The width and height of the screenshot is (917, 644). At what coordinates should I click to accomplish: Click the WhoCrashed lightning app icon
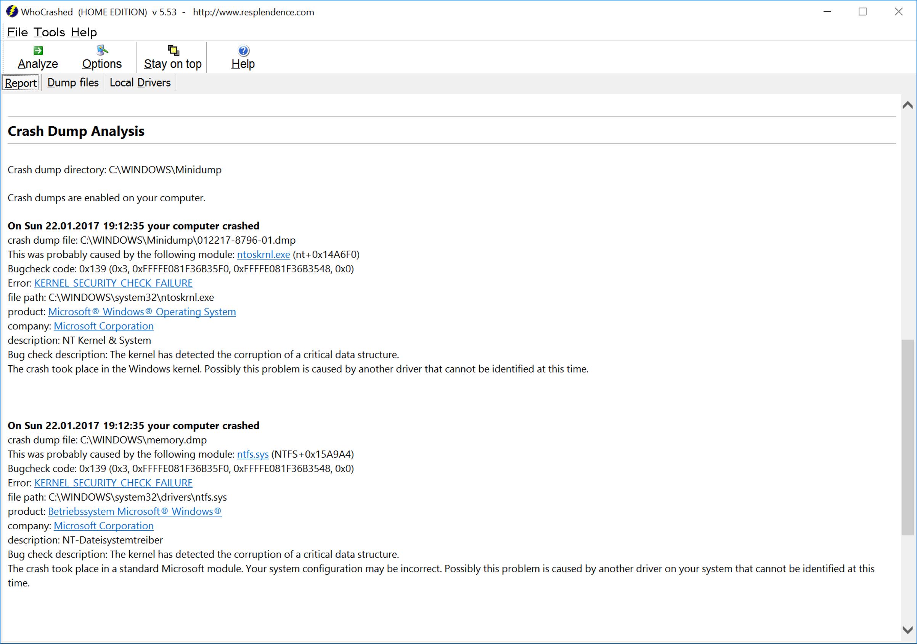tap(11, 11)
